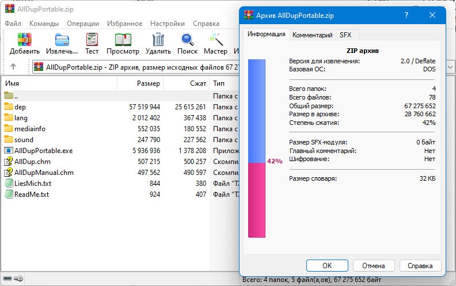Viewport: 456px width, 286px height.
Task: Confirm with the OK button
Action: pos(327,266)
